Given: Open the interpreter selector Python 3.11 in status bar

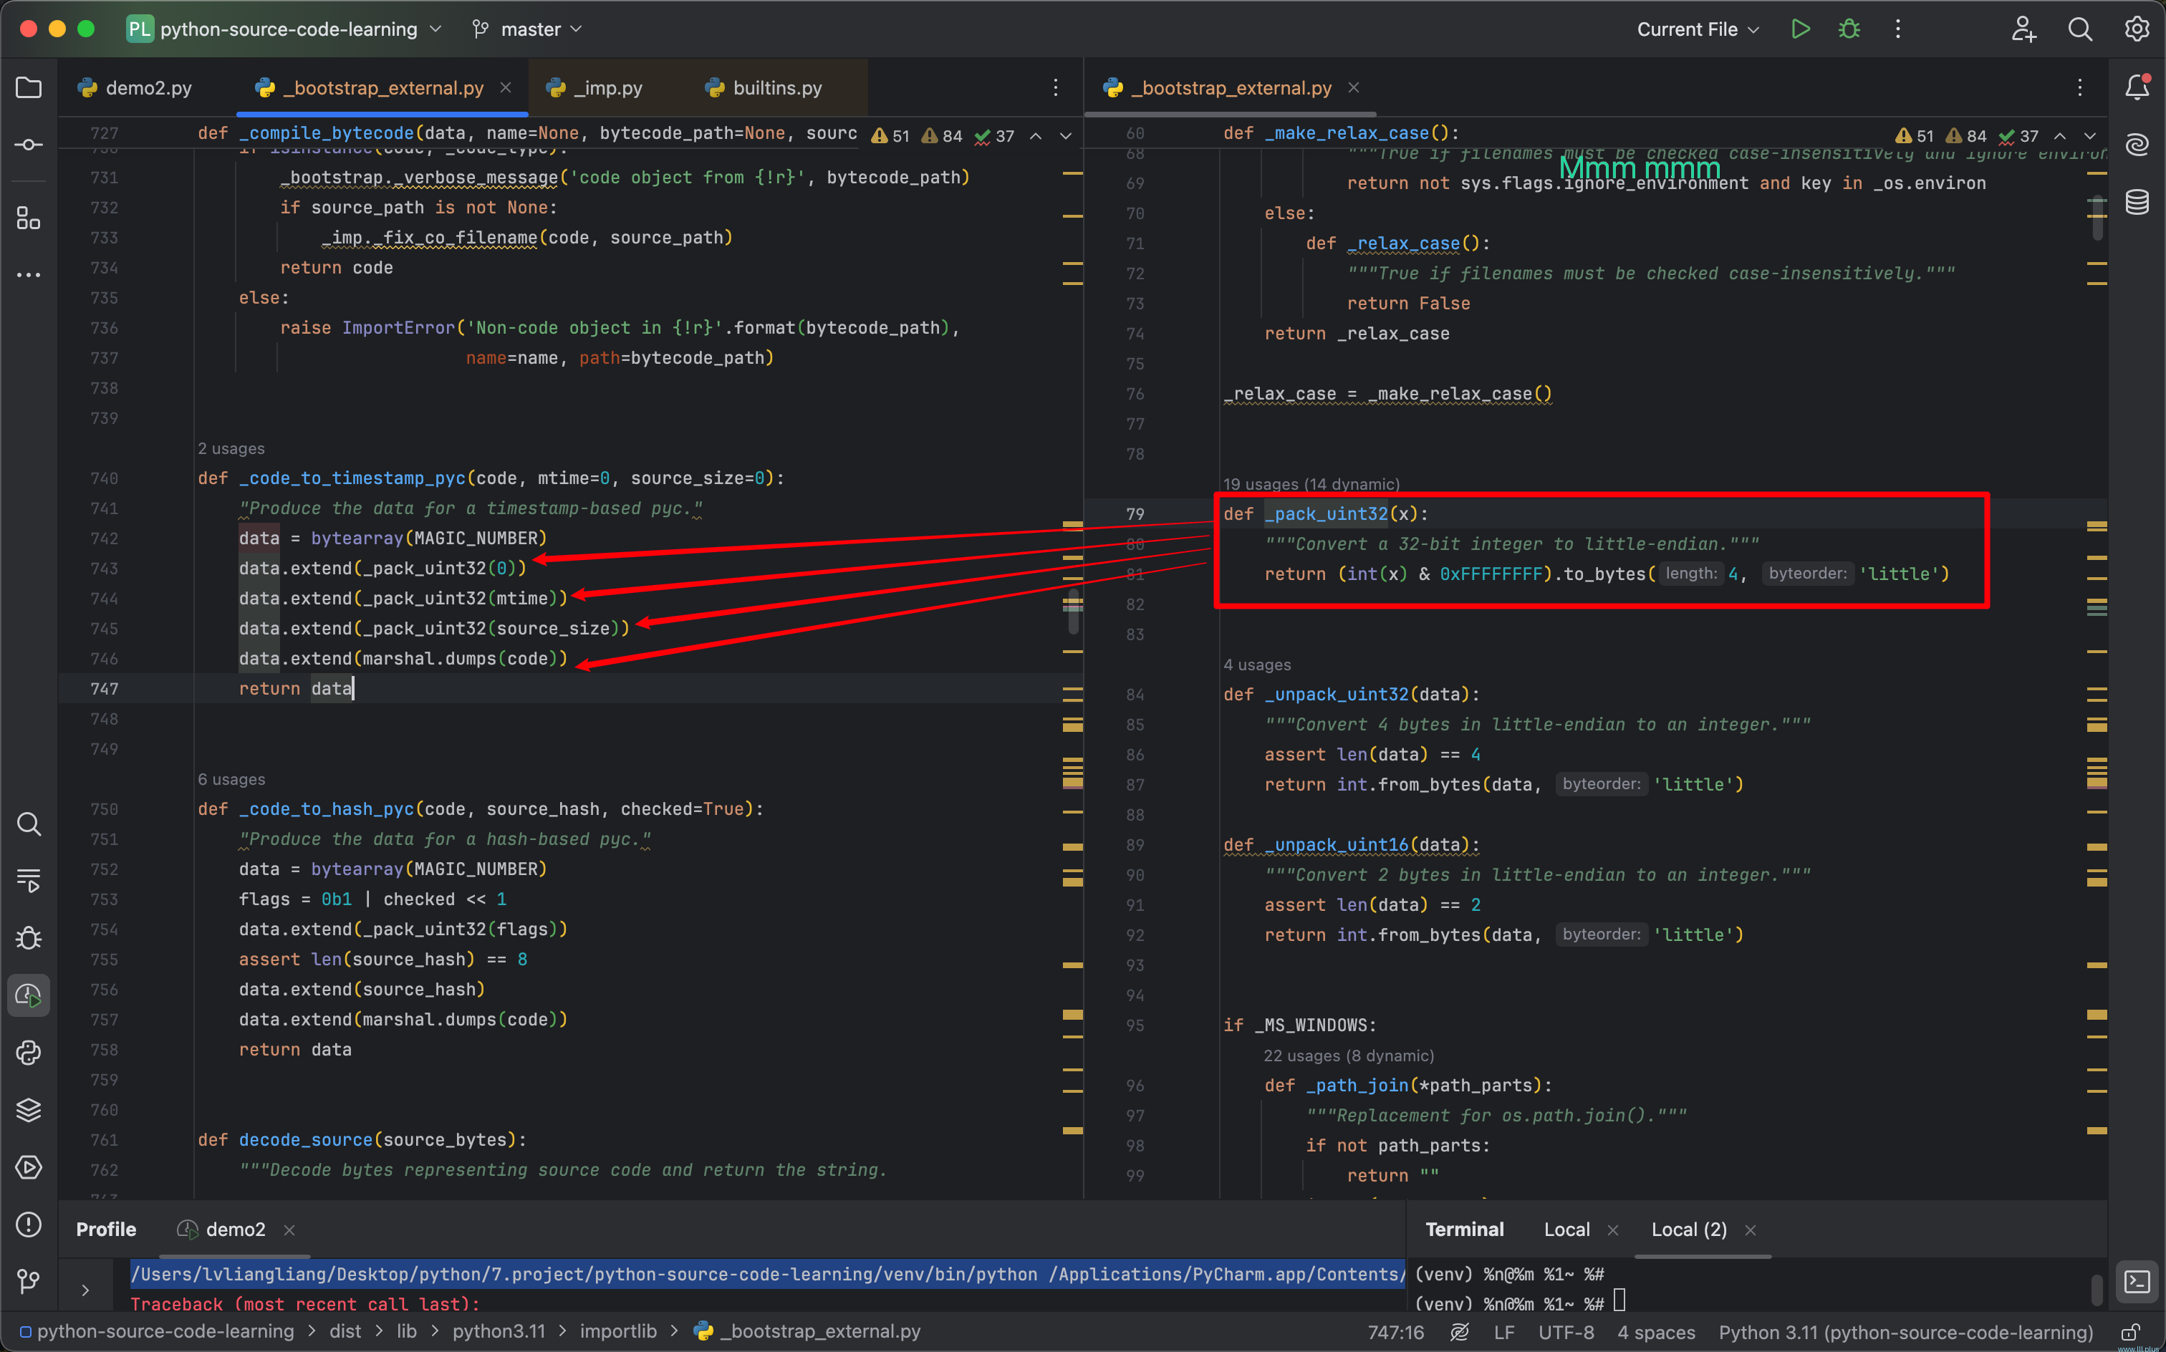Looking at the screenshot, I should (1905, 1331).
